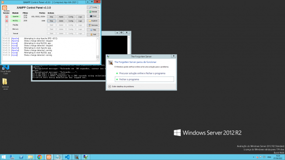Quit the XAMPP Control Panel

[x=93, y=34]
